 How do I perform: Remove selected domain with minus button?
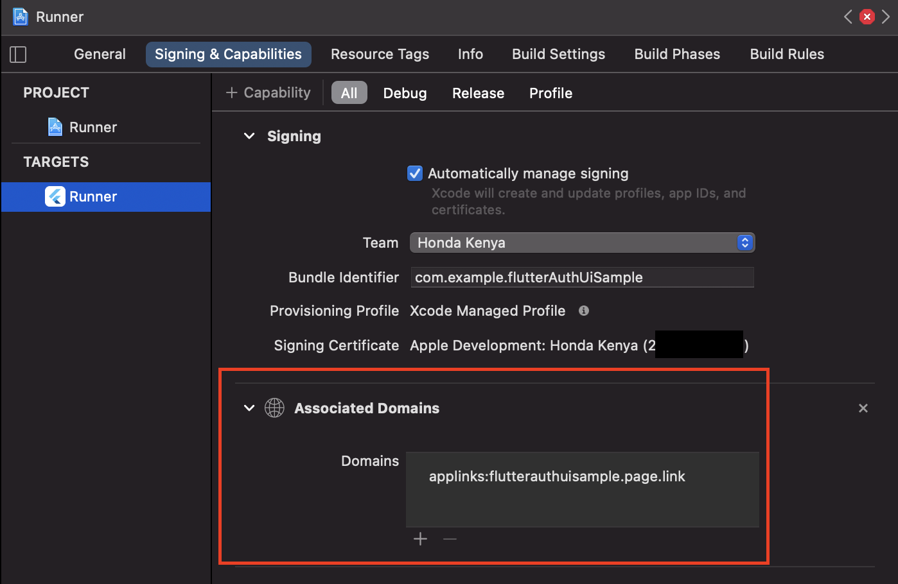(450, 539)
